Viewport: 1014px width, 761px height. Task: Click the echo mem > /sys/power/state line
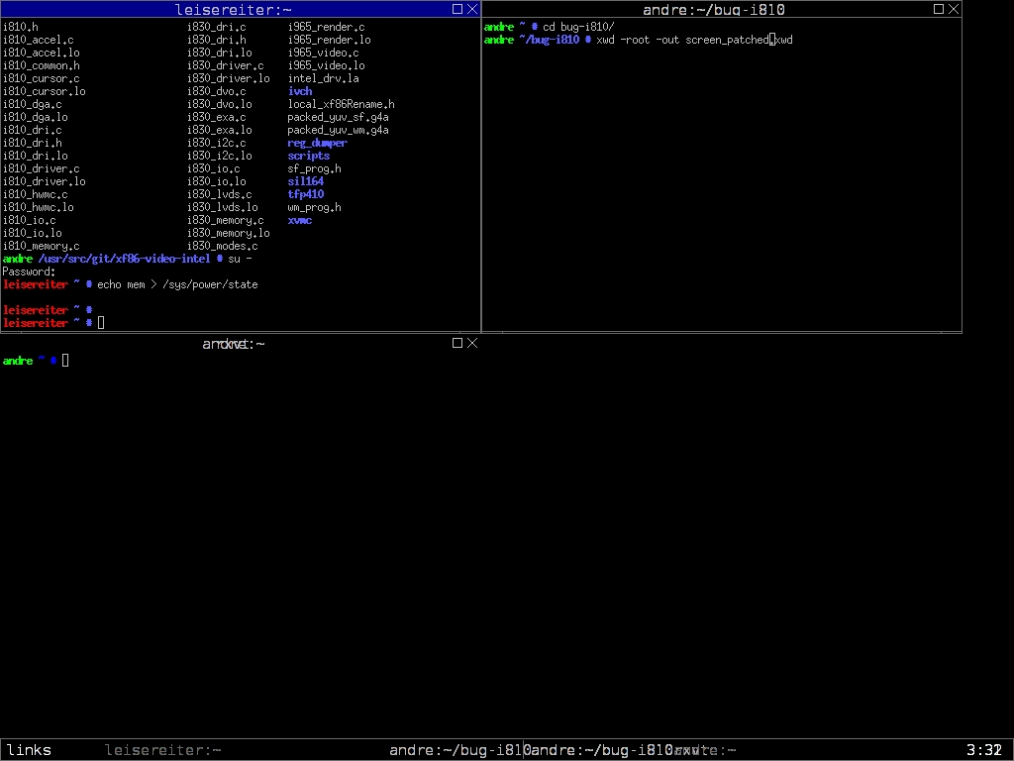pos(176,284)
